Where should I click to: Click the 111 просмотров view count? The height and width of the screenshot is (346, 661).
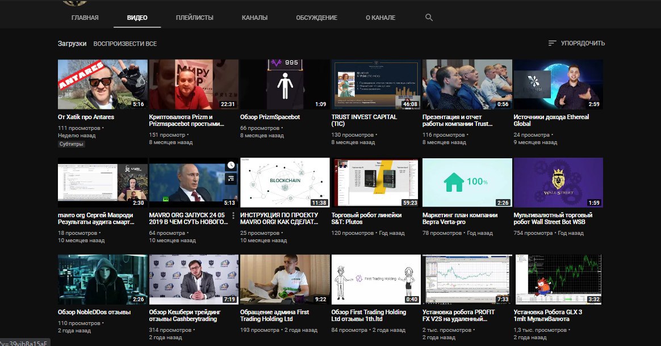click(79, 128)
